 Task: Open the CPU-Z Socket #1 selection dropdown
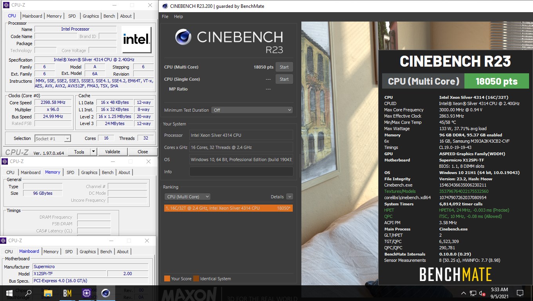point(53,138)
